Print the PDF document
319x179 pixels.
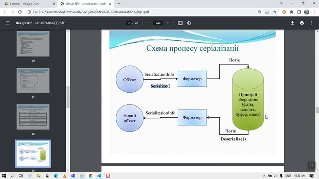click(x=302, y=23)
